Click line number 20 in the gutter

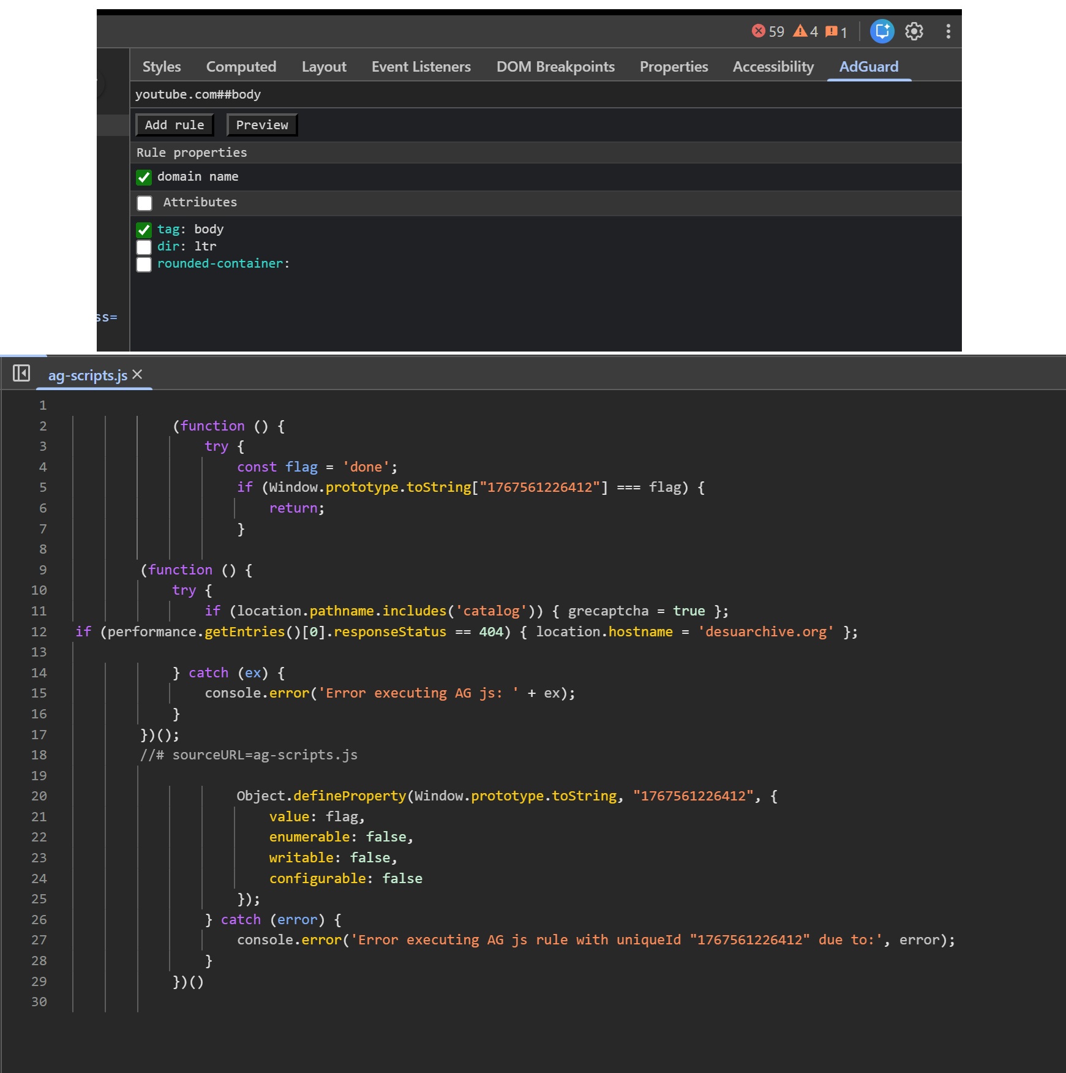click(x=39, y=796)
